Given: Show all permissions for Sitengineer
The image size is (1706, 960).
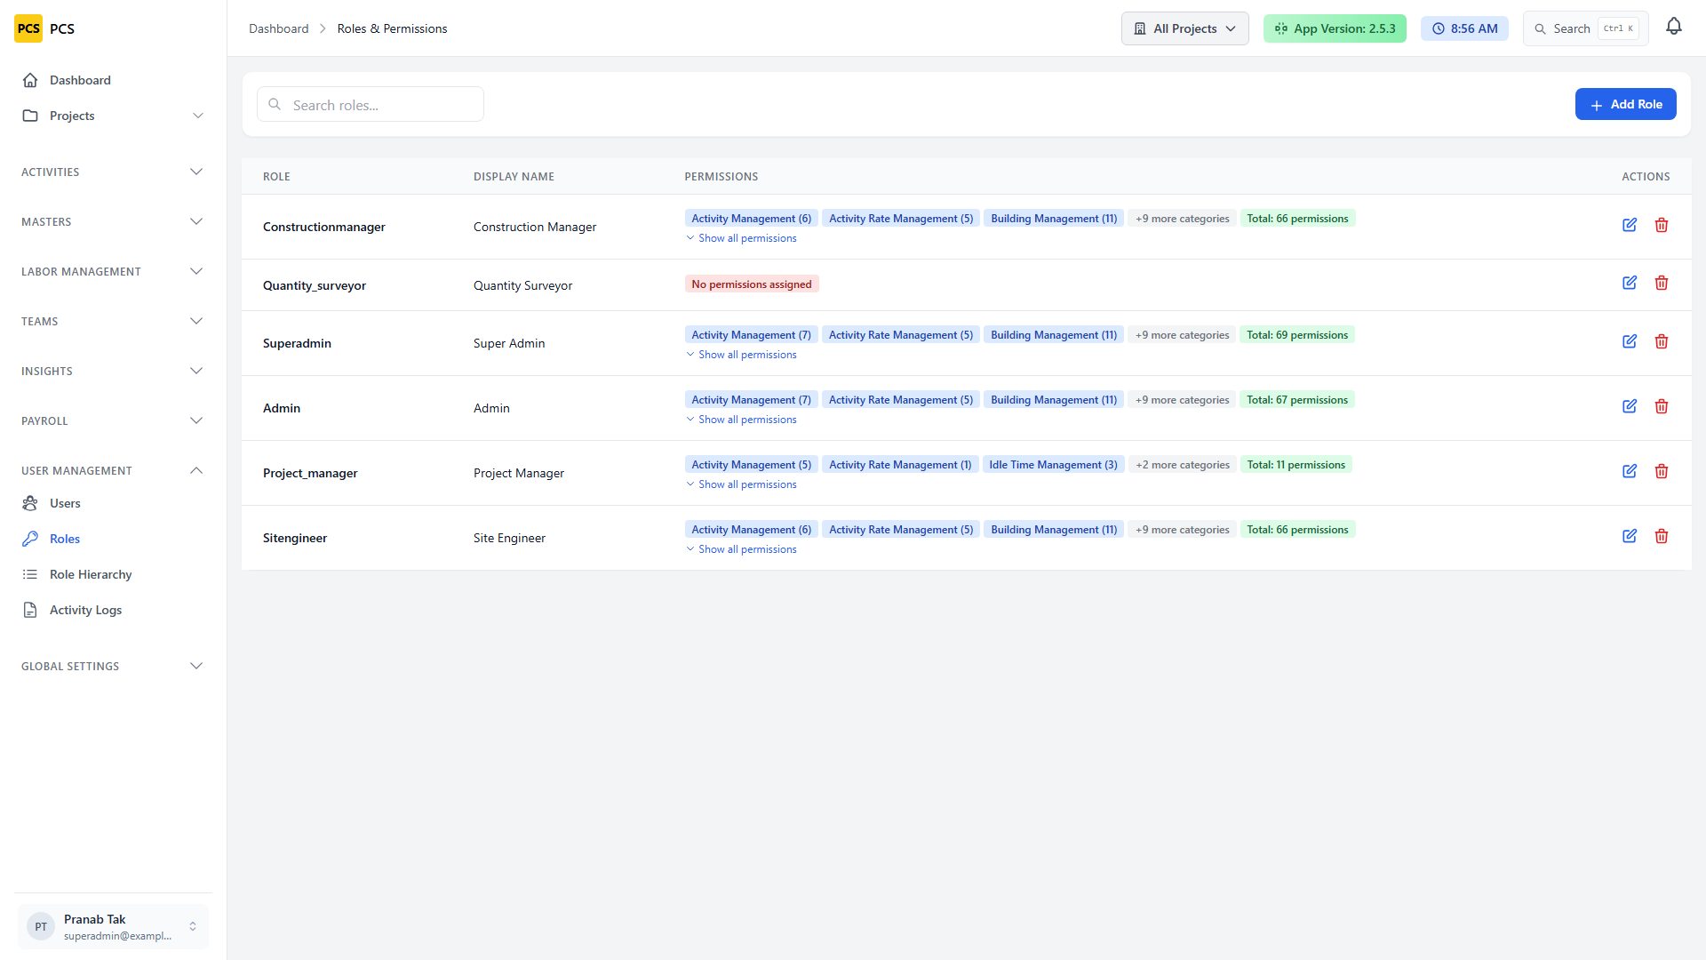Looking at the screenshot, I should [741, 549].
